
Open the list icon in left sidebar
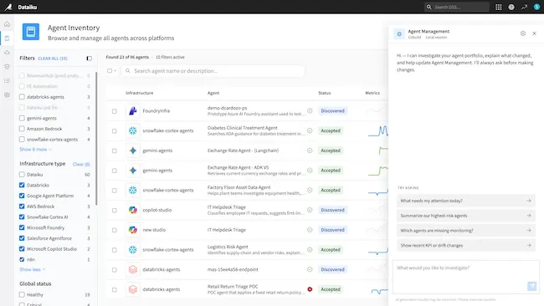click(x=7, y=81)
